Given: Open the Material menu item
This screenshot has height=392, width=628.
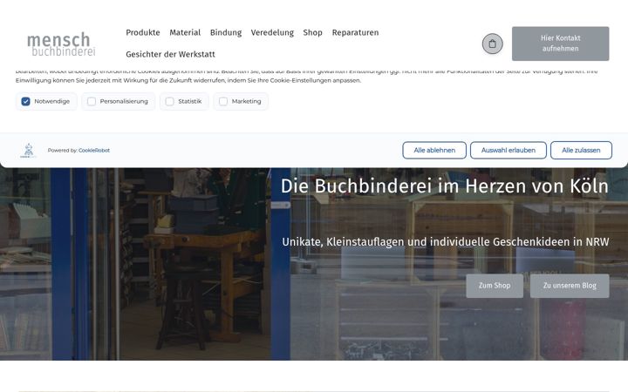Looking at the screenshot, I should point(185,32).
